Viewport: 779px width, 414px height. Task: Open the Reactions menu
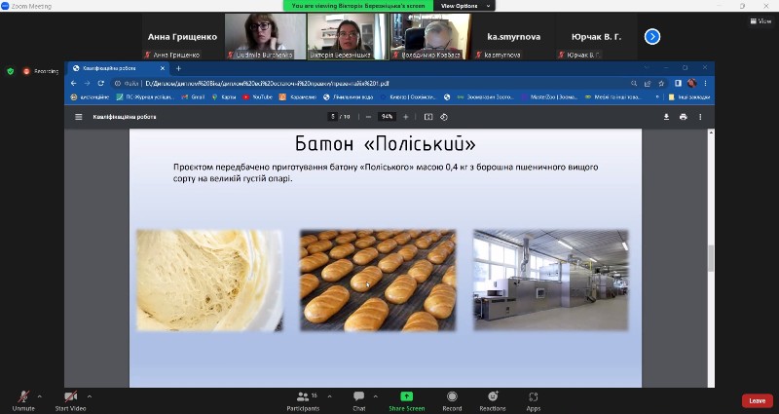coord(493,401)
